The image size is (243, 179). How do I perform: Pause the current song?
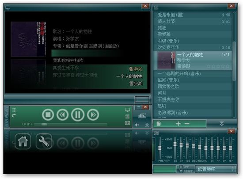(78, 114)
